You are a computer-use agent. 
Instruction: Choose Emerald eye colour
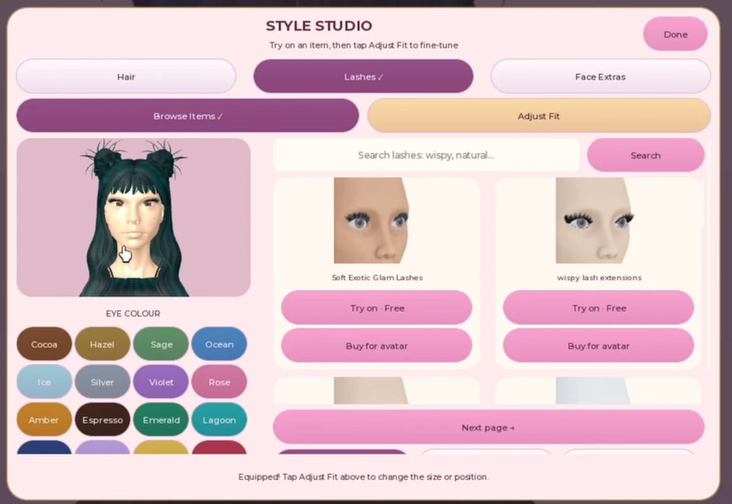[161, 420]
